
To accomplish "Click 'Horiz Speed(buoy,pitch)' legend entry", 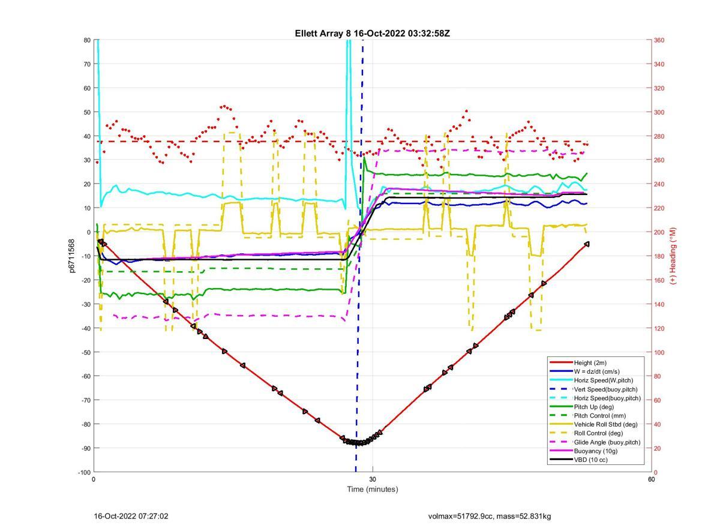I will pyautogui.click(x=607, y=398).
